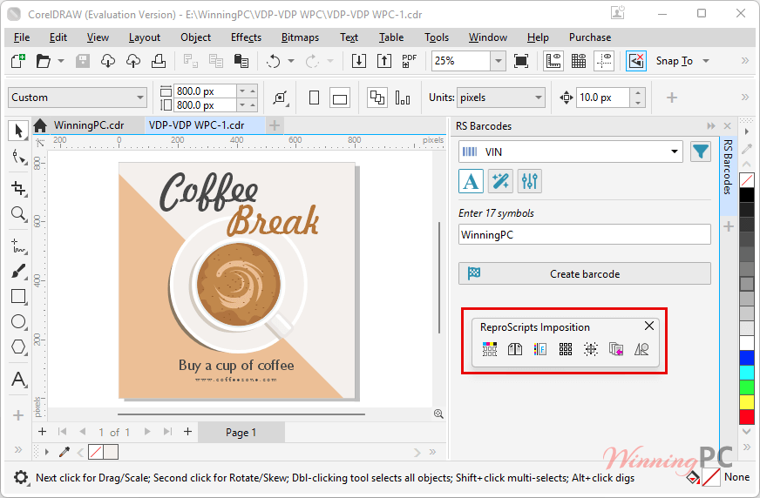Screen dimensions: 760x498
Task: Select the Page 1 tab
Action: 241,432
